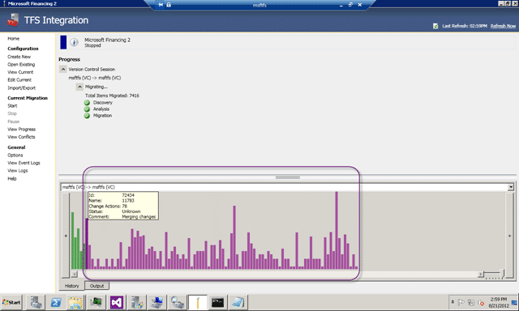Image resolution: width=519 pixels, height=311 pixels.
Task: Click the left plus button of chart
Action: (66, 236)
